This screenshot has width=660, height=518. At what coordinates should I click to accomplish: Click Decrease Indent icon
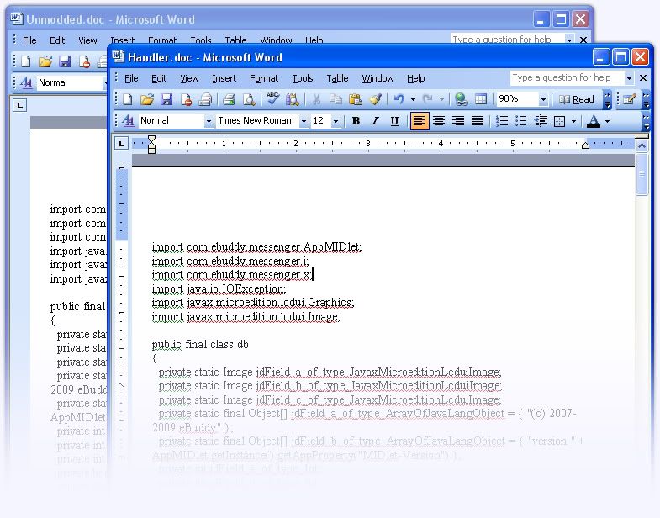click(541, 121)
